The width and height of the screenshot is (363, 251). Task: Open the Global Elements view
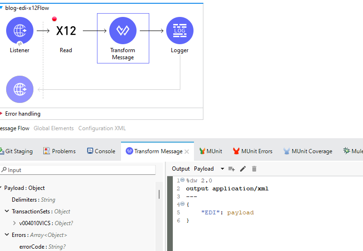(x=54, y=128)
